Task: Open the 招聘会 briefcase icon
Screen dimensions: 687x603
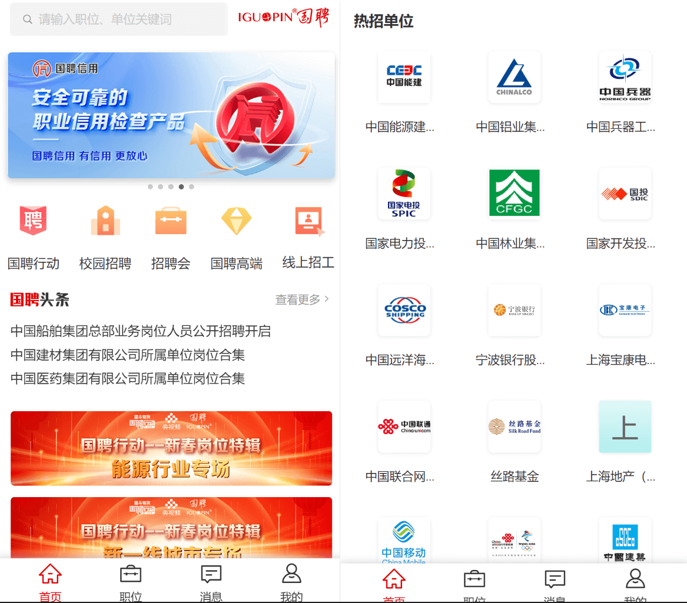Action: (x=171, y=221)
